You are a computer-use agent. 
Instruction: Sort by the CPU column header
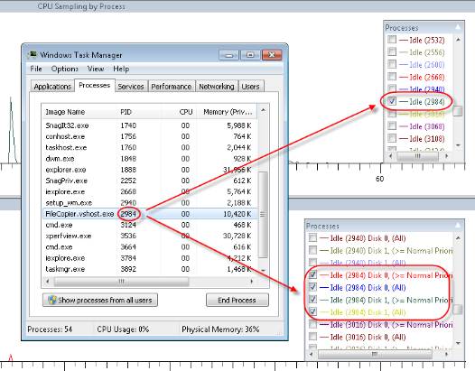[179, 112]
